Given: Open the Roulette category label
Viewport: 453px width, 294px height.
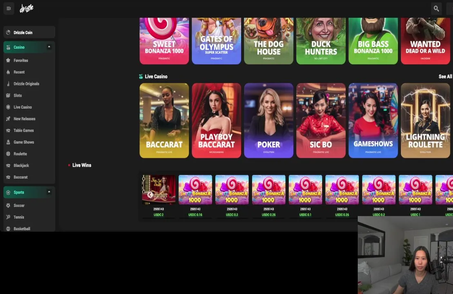Looking at the screenshot, I should pyautogui.click(x=20, y=154).
